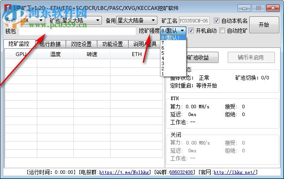Viewport: 284px width, 179px height.
Task: Click the 矿工名 input field
Action: pyautogui.click(x=194, y=21)
